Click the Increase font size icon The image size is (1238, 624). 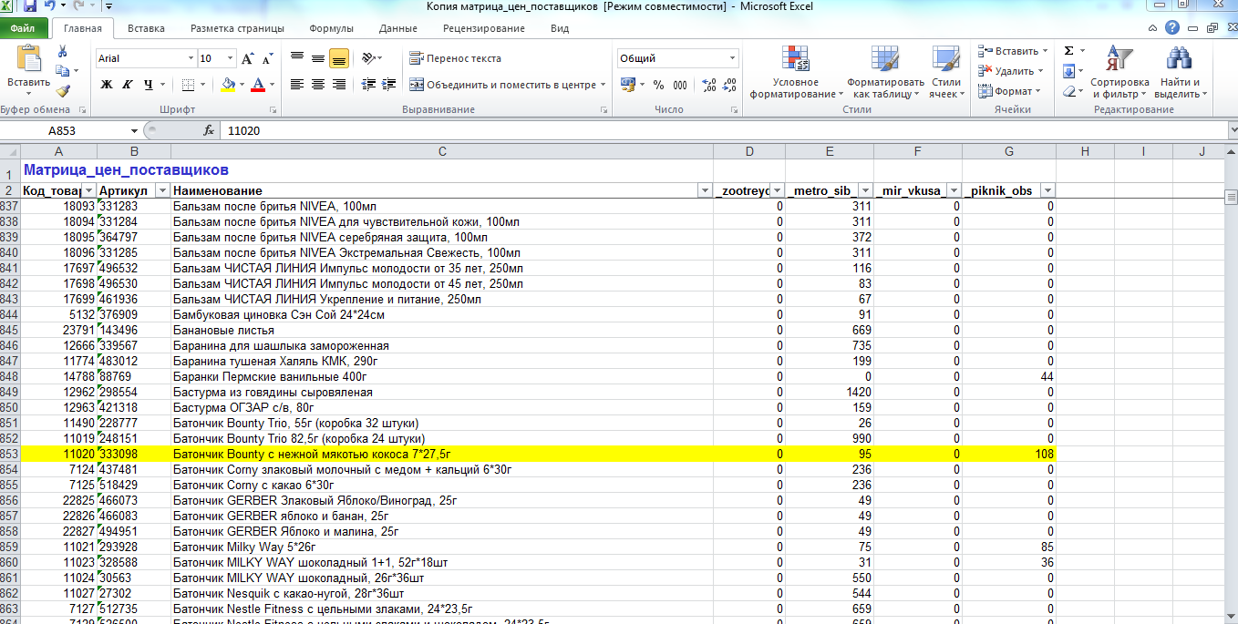248,59
